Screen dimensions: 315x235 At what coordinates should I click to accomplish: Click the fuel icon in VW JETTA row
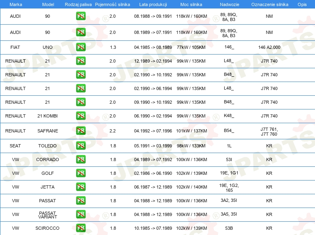81,187
